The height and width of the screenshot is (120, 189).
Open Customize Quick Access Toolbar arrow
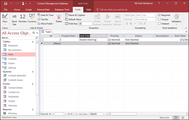(30, 4)
